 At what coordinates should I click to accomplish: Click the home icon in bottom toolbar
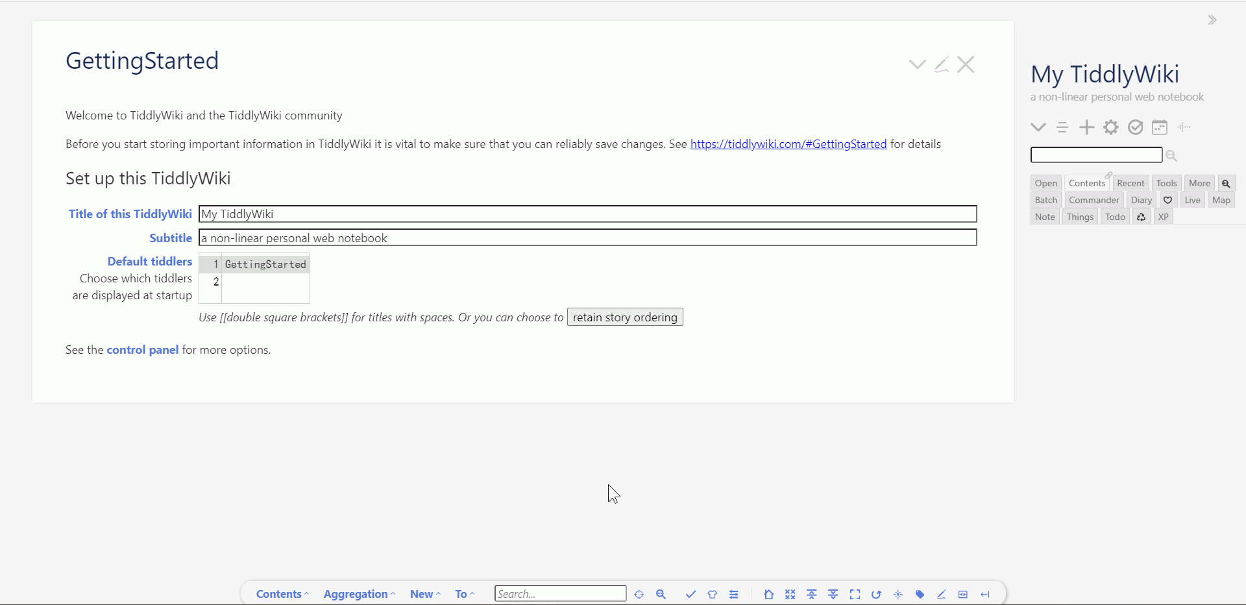(x=768, y=594)
